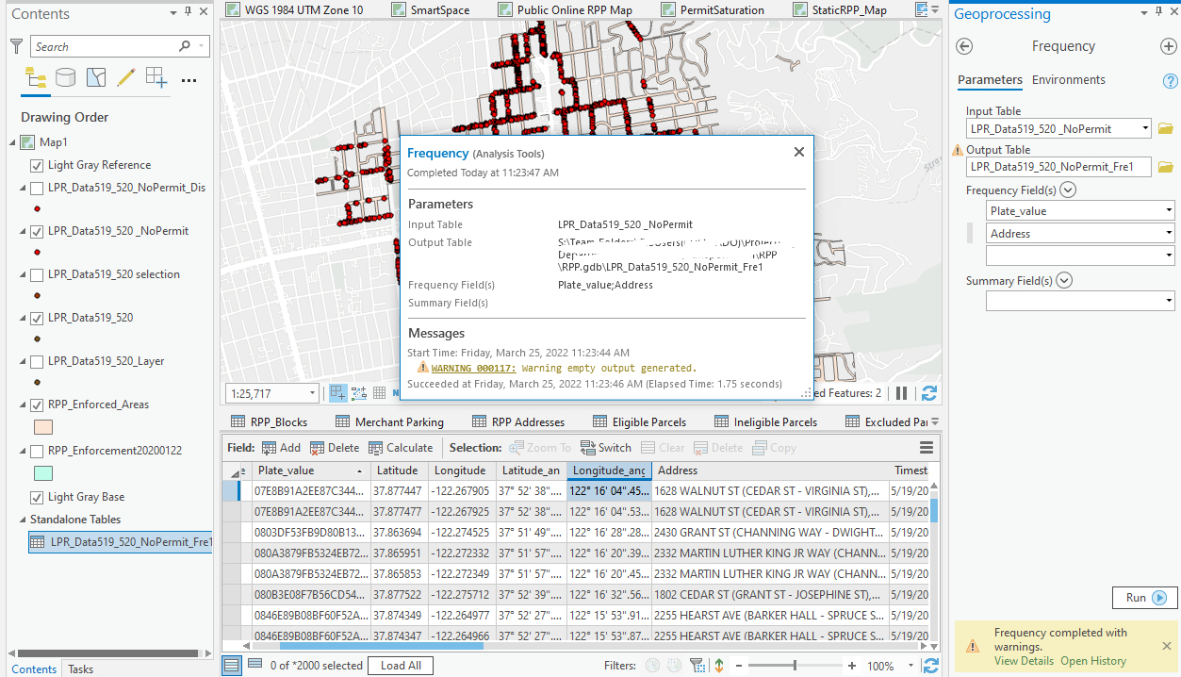Select the List By Data Source icon

point(65,77)
